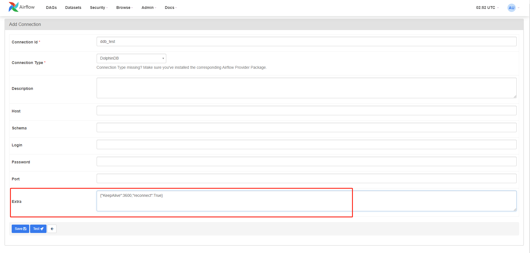Open the Docs dropdown menu
The height and width of the screenshot is (253, 530).
pos(170,8)
